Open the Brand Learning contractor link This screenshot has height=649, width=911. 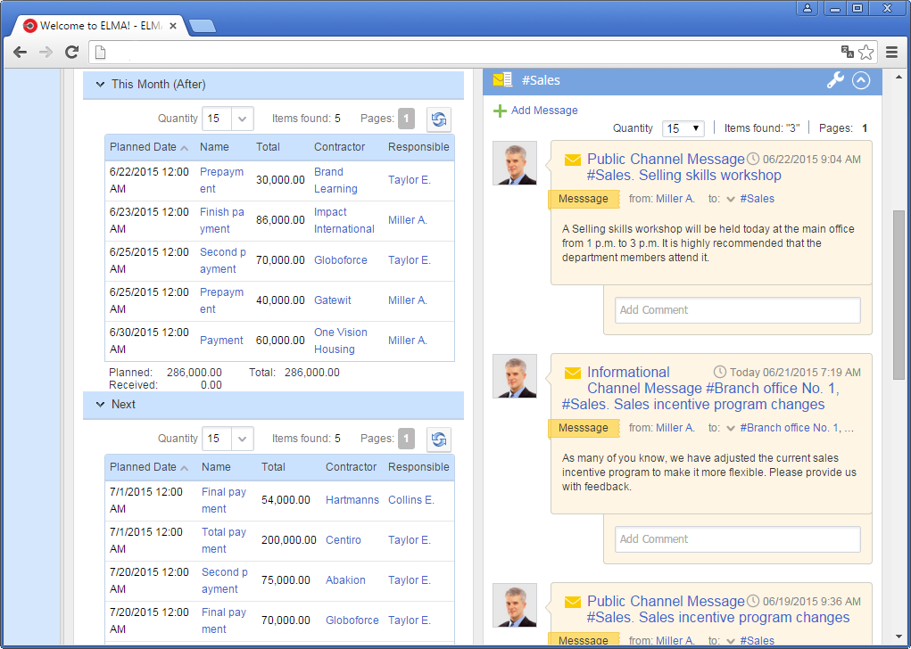[335, 181]
